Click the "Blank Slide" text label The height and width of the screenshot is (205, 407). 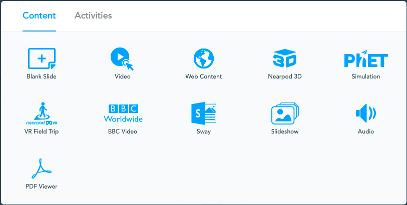click(x=42, y=76)
